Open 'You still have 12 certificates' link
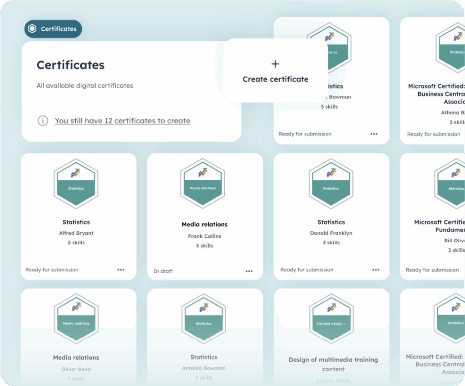The height and width of the screenshot is (386, 465). [123, 121]
